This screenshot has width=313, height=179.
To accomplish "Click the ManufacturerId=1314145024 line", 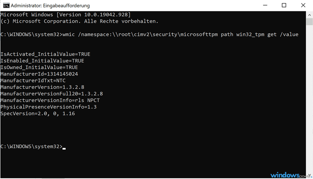I will click(x=39, y=74).
